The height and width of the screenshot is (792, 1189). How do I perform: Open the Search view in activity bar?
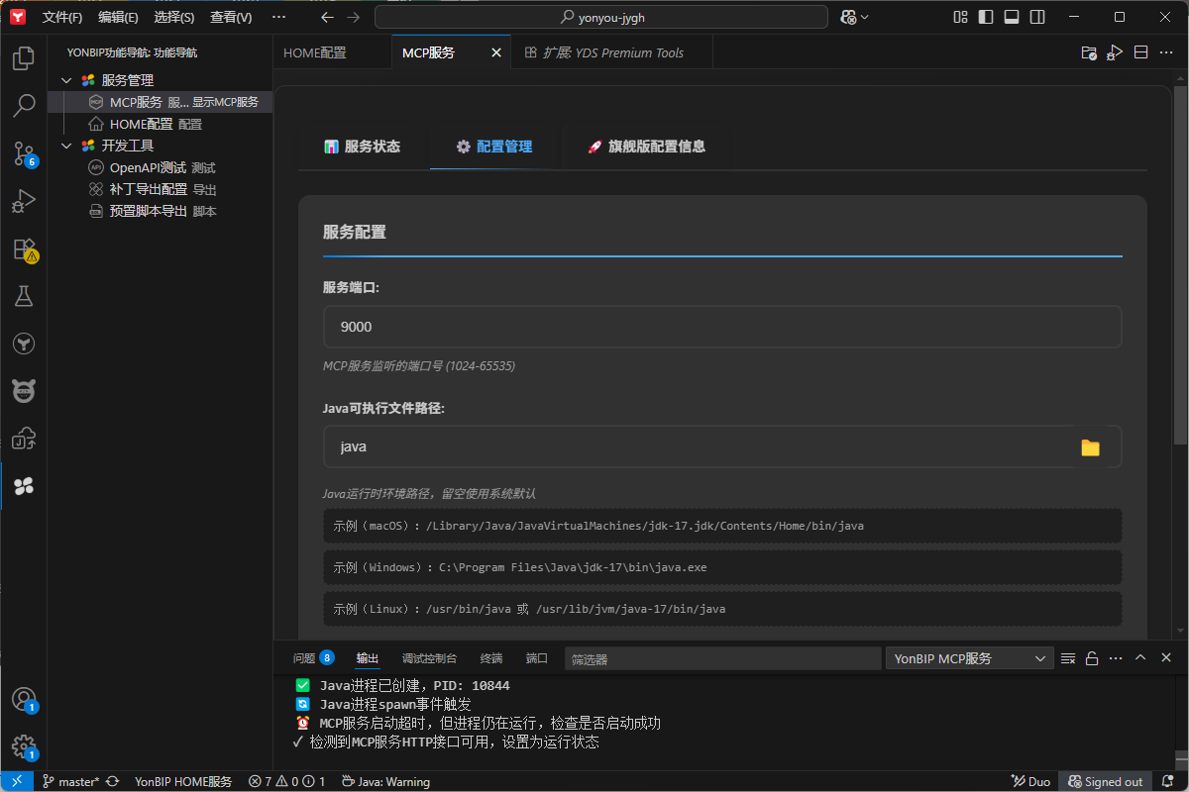coord(24,106)
